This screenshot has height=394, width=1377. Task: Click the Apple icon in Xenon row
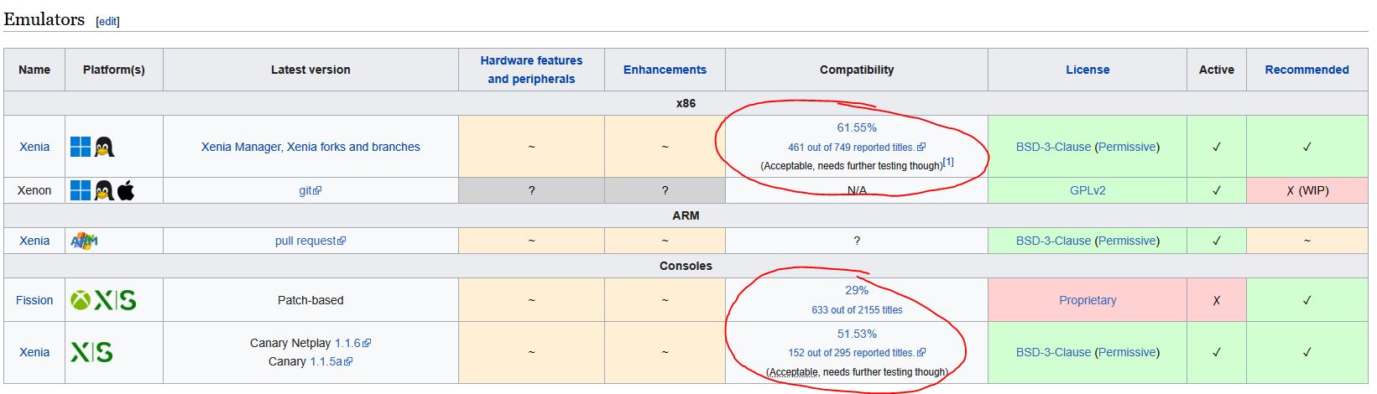126,190
